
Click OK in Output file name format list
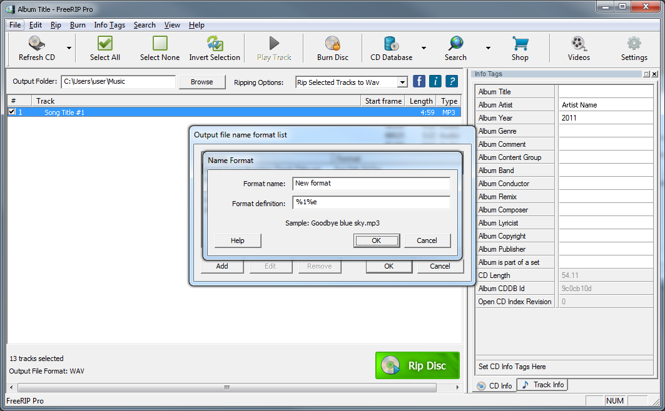pyautogui.click(x=389, y=266)
